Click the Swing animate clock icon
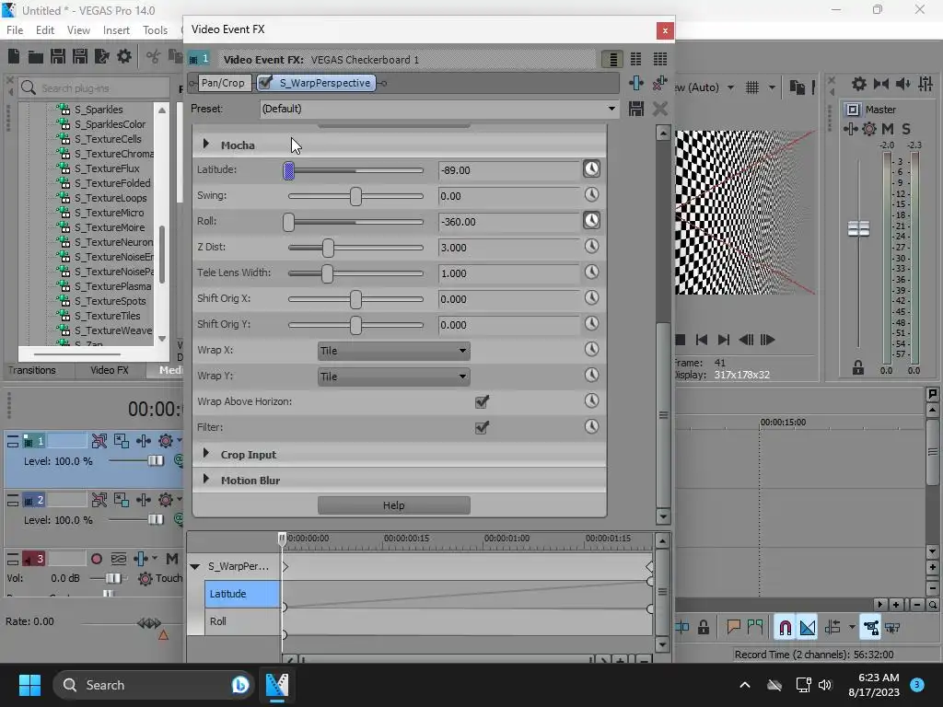Screen dimensions: 943x707 coord(592,195)
